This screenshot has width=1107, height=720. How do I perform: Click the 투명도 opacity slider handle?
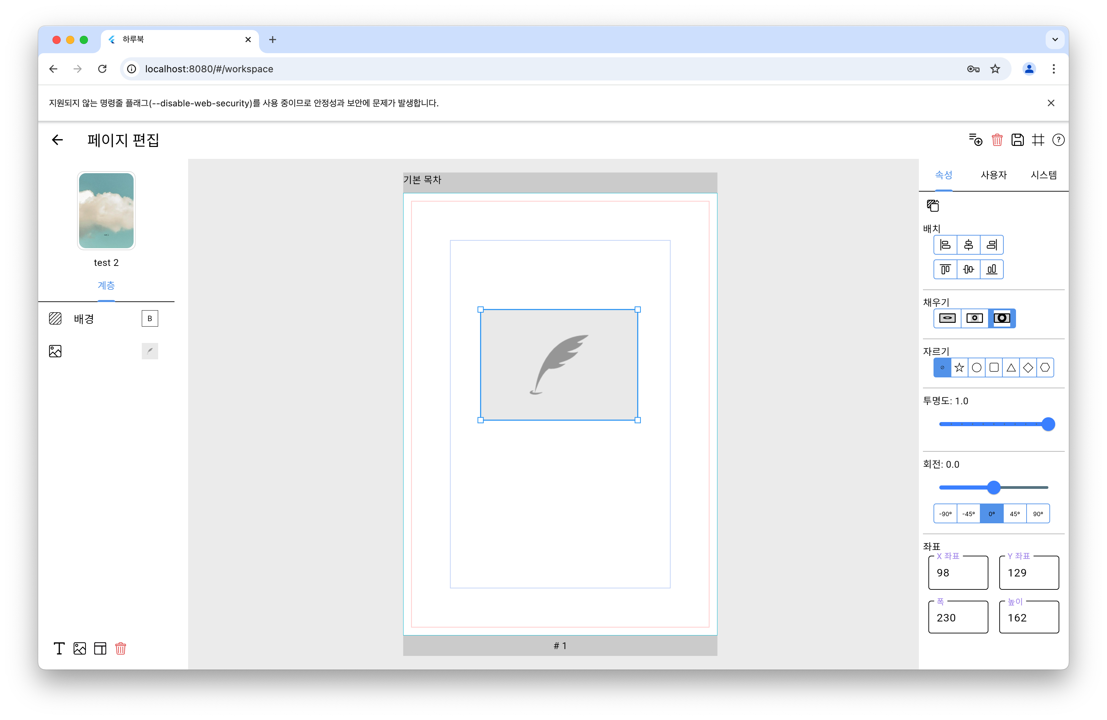click(x=1048, y=424)
